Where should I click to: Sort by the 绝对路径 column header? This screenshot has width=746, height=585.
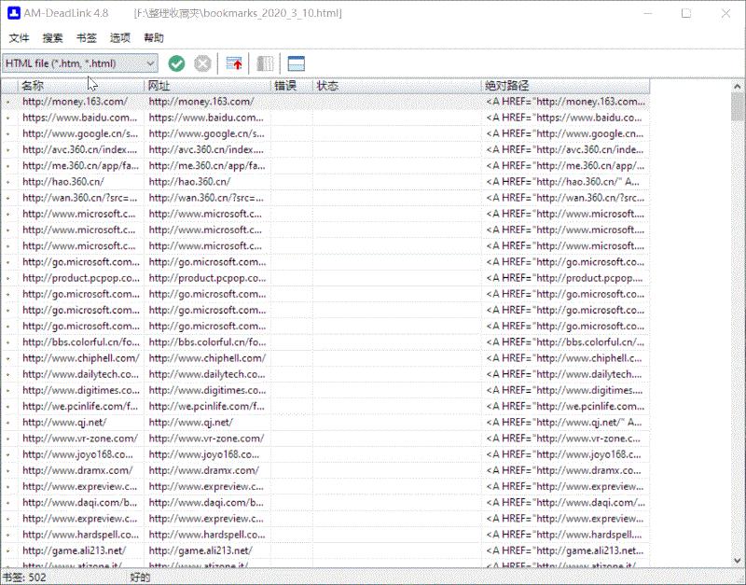click(564, 86)
